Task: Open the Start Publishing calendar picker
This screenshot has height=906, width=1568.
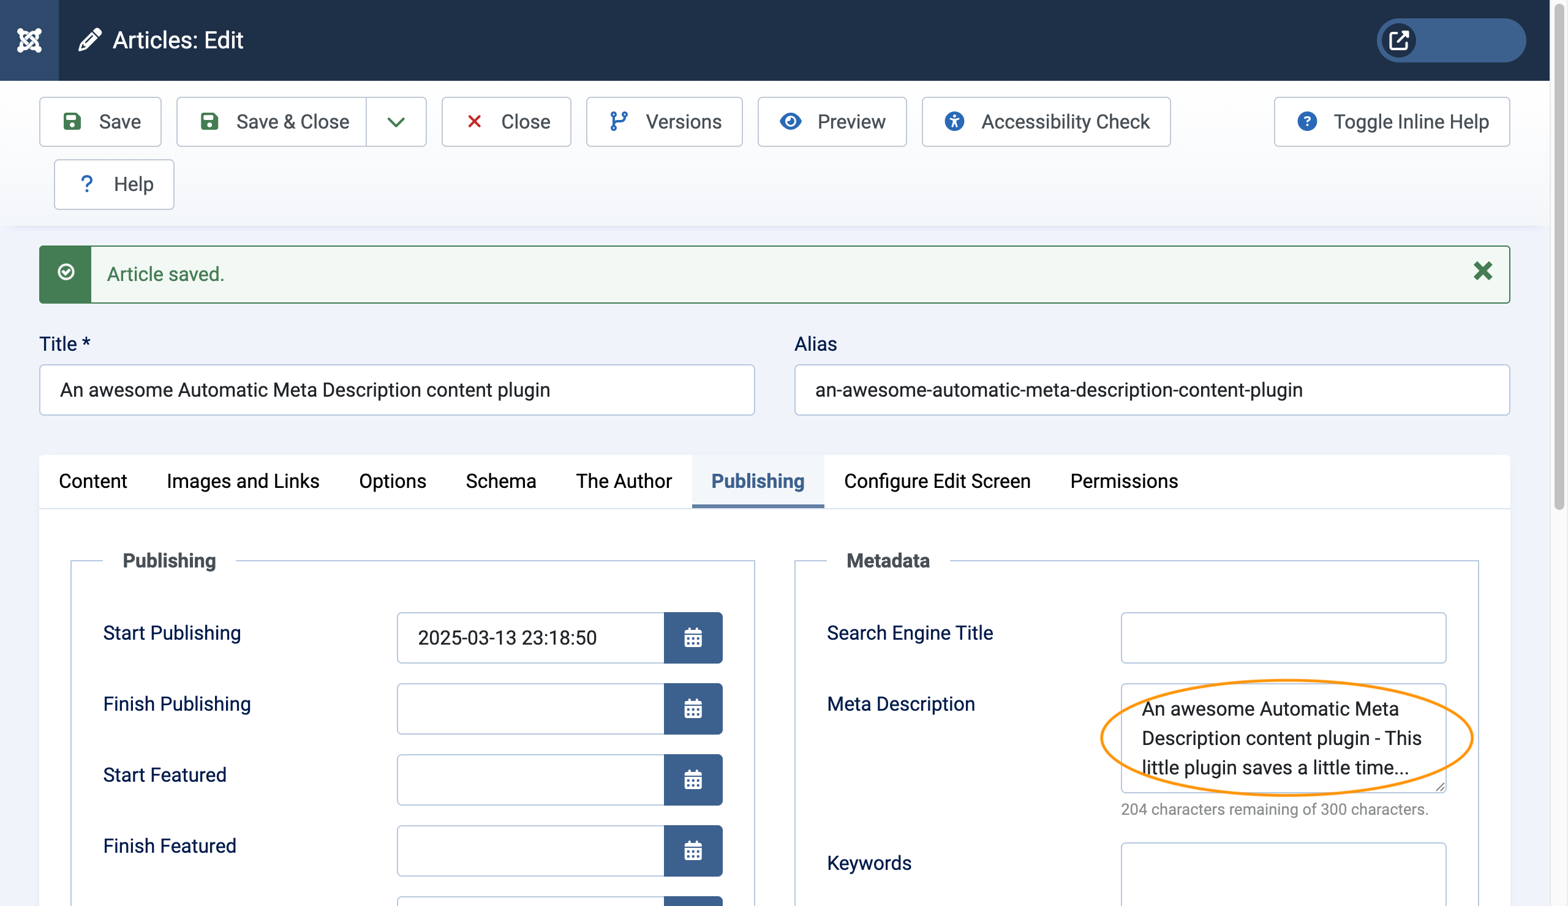Action: (x=693, y=637)
